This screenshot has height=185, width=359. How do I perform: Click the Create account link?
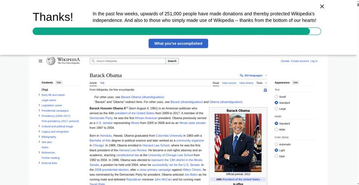tap(300, 61)
